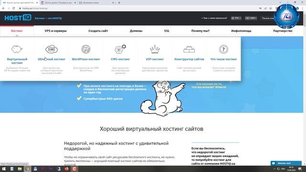Screen dimensions: 306x172
Task: Switch to the 'Купить домен' browser tab
Action: click(58, 3)
